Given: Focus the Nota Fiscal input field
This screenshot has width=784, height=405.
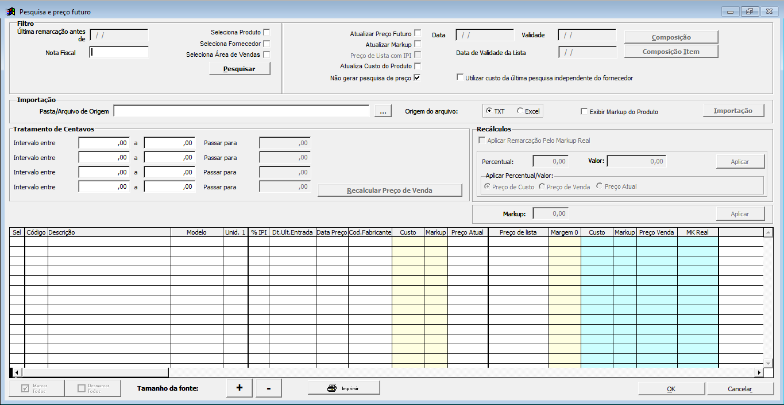Looking at the screenshot, I should 119,52.
